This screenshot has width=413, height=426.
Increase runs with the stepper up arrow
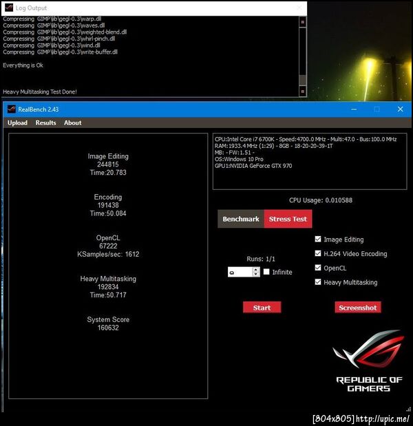[x=256, y=270]
